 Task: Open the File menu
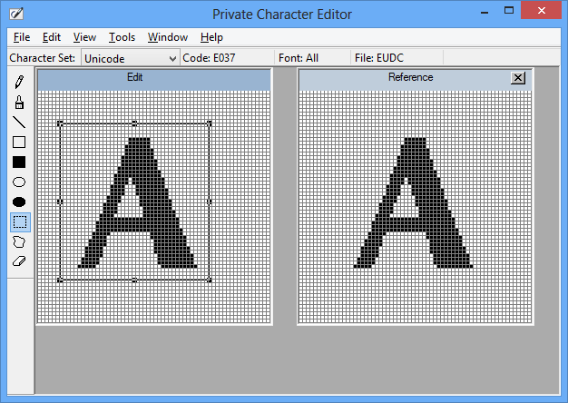point(22,37)
